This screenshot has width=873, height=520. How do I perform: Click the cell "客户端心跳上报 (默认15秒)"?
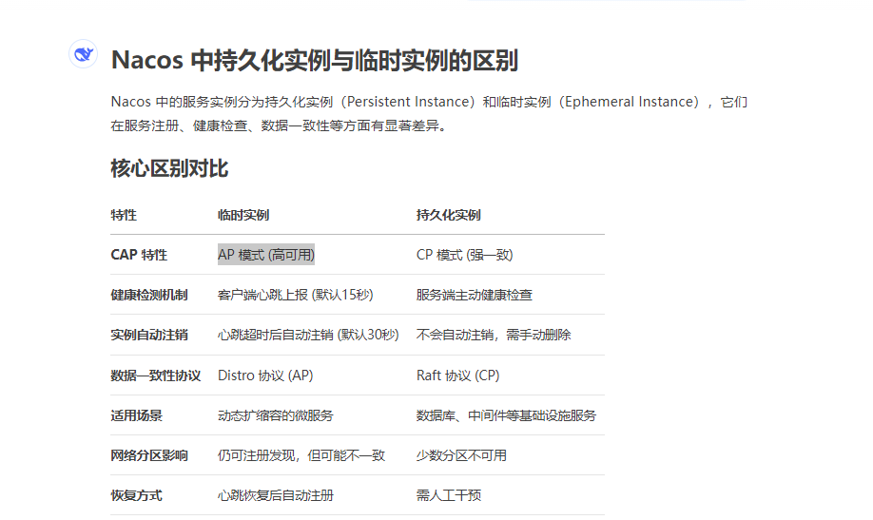click(x=295, y=295)
